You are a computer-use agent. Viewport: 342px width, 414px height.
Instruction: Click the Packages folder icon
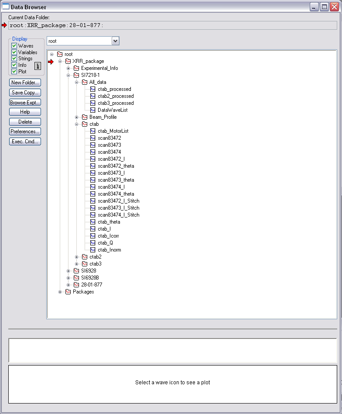68,292
